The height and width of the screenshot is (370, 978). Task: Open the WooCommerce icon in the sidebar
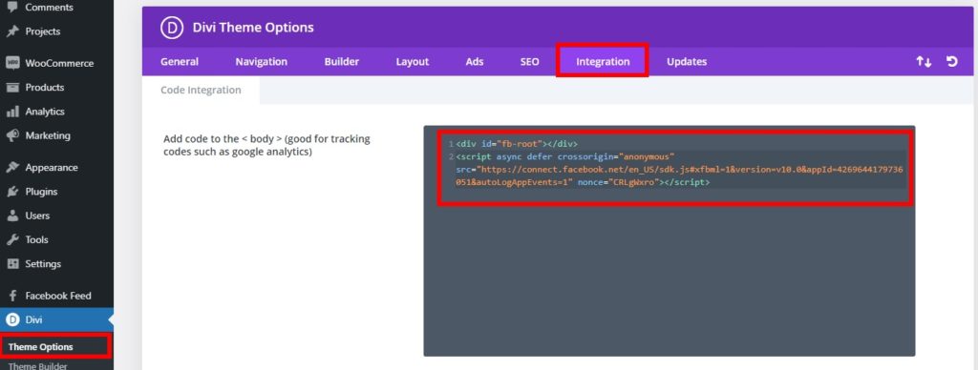click(x=12, y=63)
